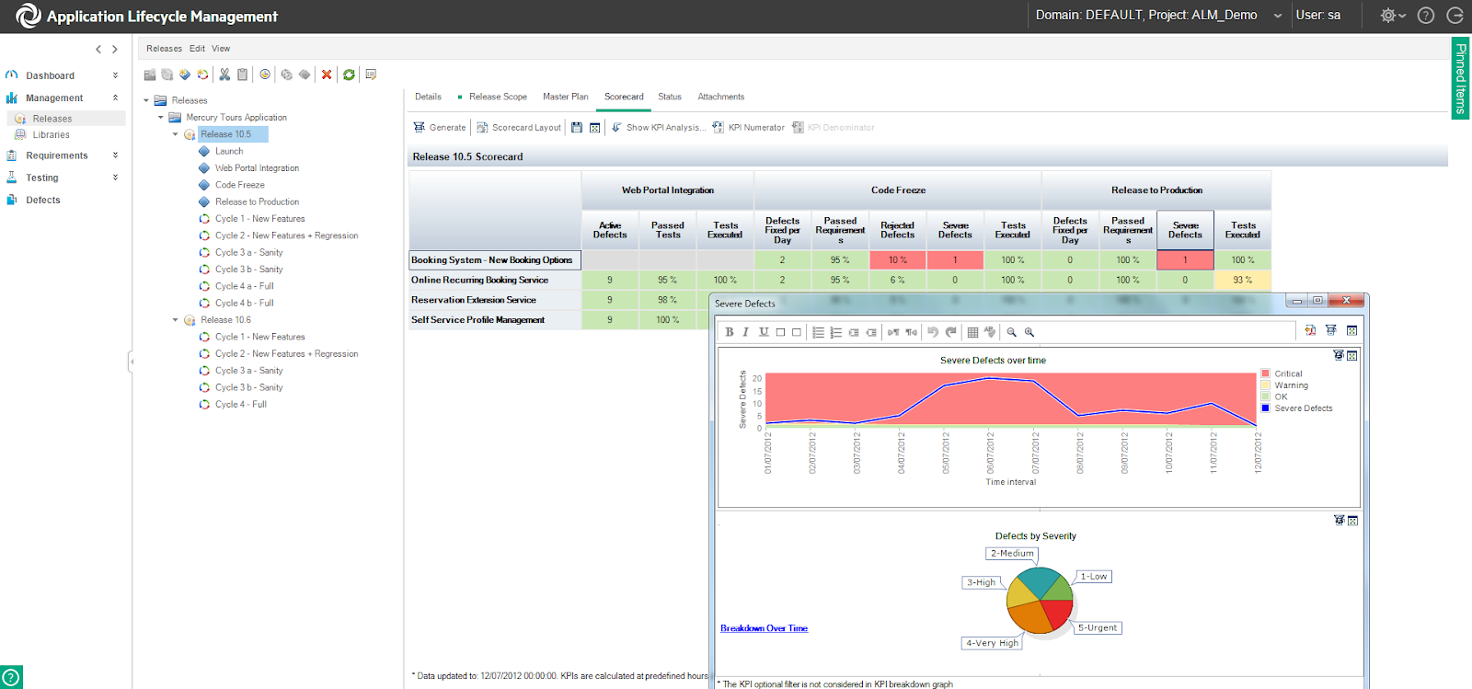
Task: Open the Defects module in sidebar
Action: point(42,200)
